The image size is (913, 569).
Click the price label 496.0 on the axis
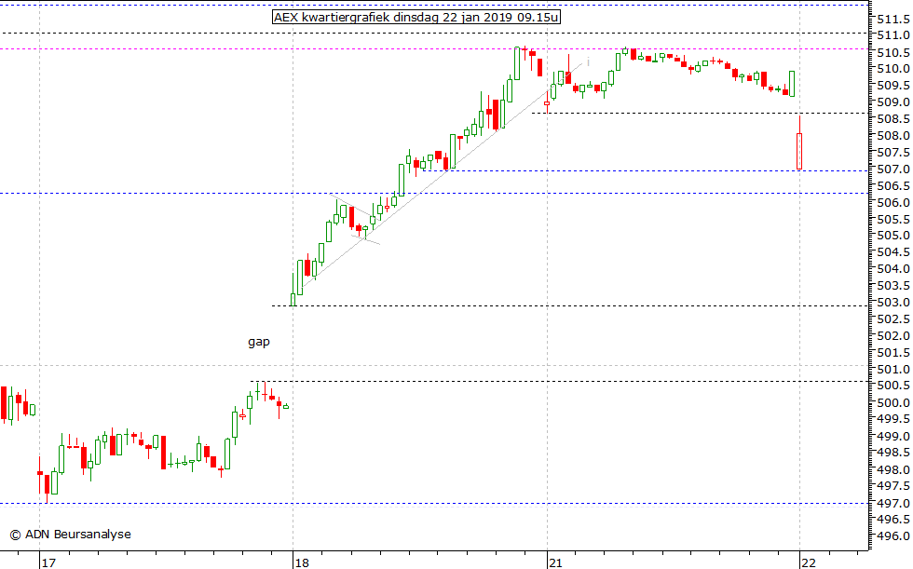tap(893, 536)
